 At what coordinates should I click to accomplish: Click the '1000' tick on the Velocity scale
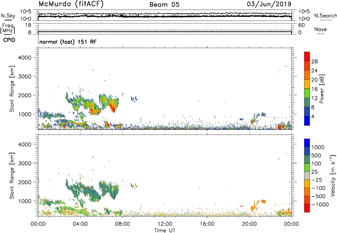[x=318, y=147]
